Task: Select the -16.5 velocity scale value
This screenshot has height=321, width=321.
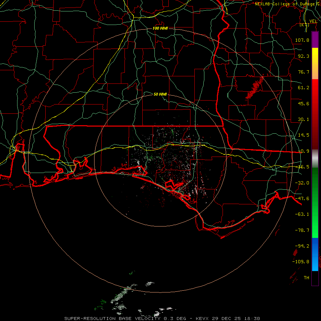Action: (304, 167)
